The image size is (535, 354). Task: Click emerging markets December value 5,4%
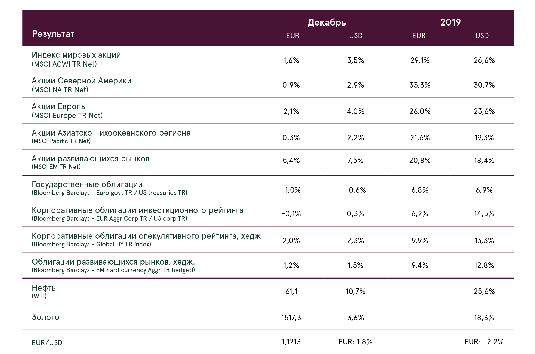291,161
